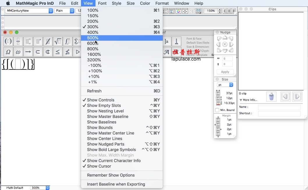Open the MMCenturyNew font dropdown

coord(28,10)
